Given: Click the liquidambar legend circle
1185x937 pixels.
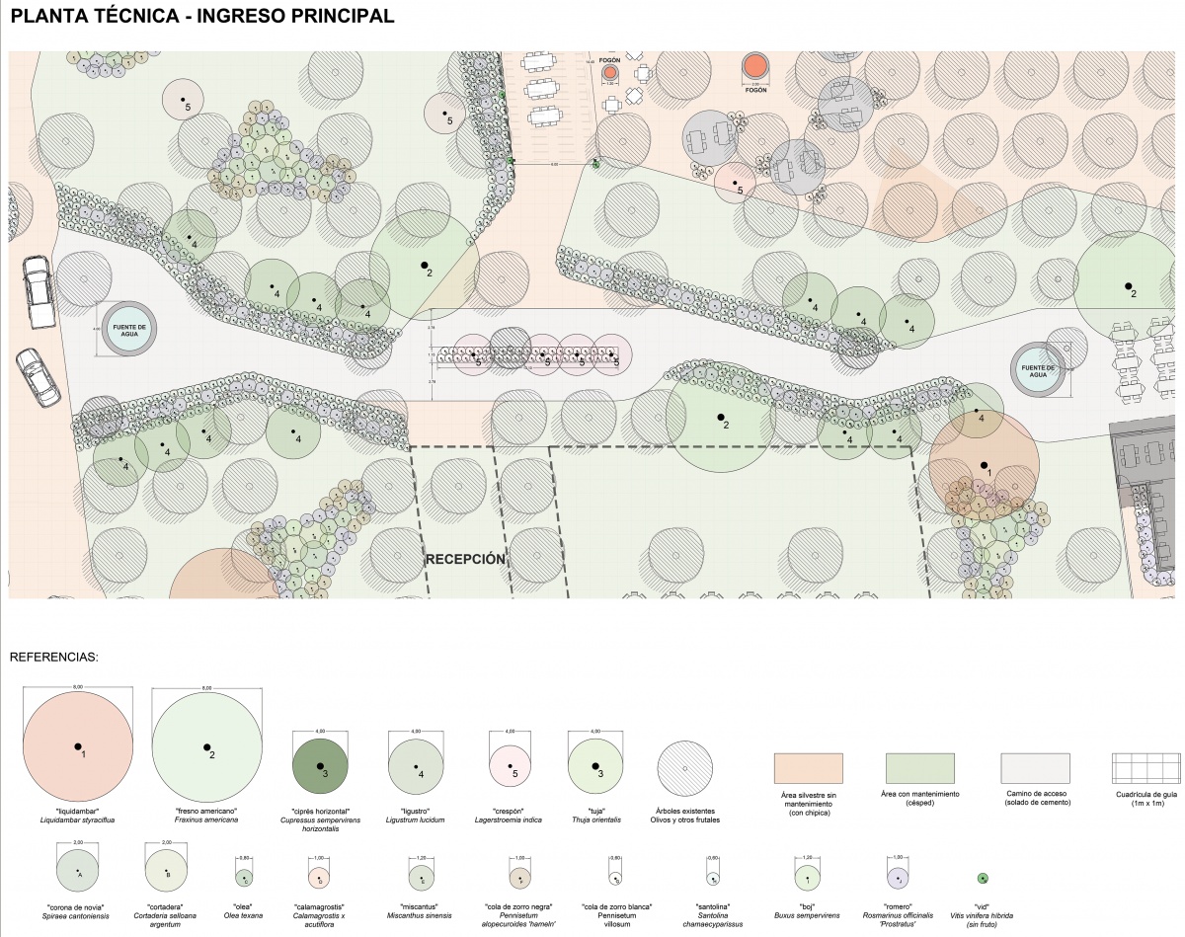Looking at the screenshot, I should pos(78,746).
